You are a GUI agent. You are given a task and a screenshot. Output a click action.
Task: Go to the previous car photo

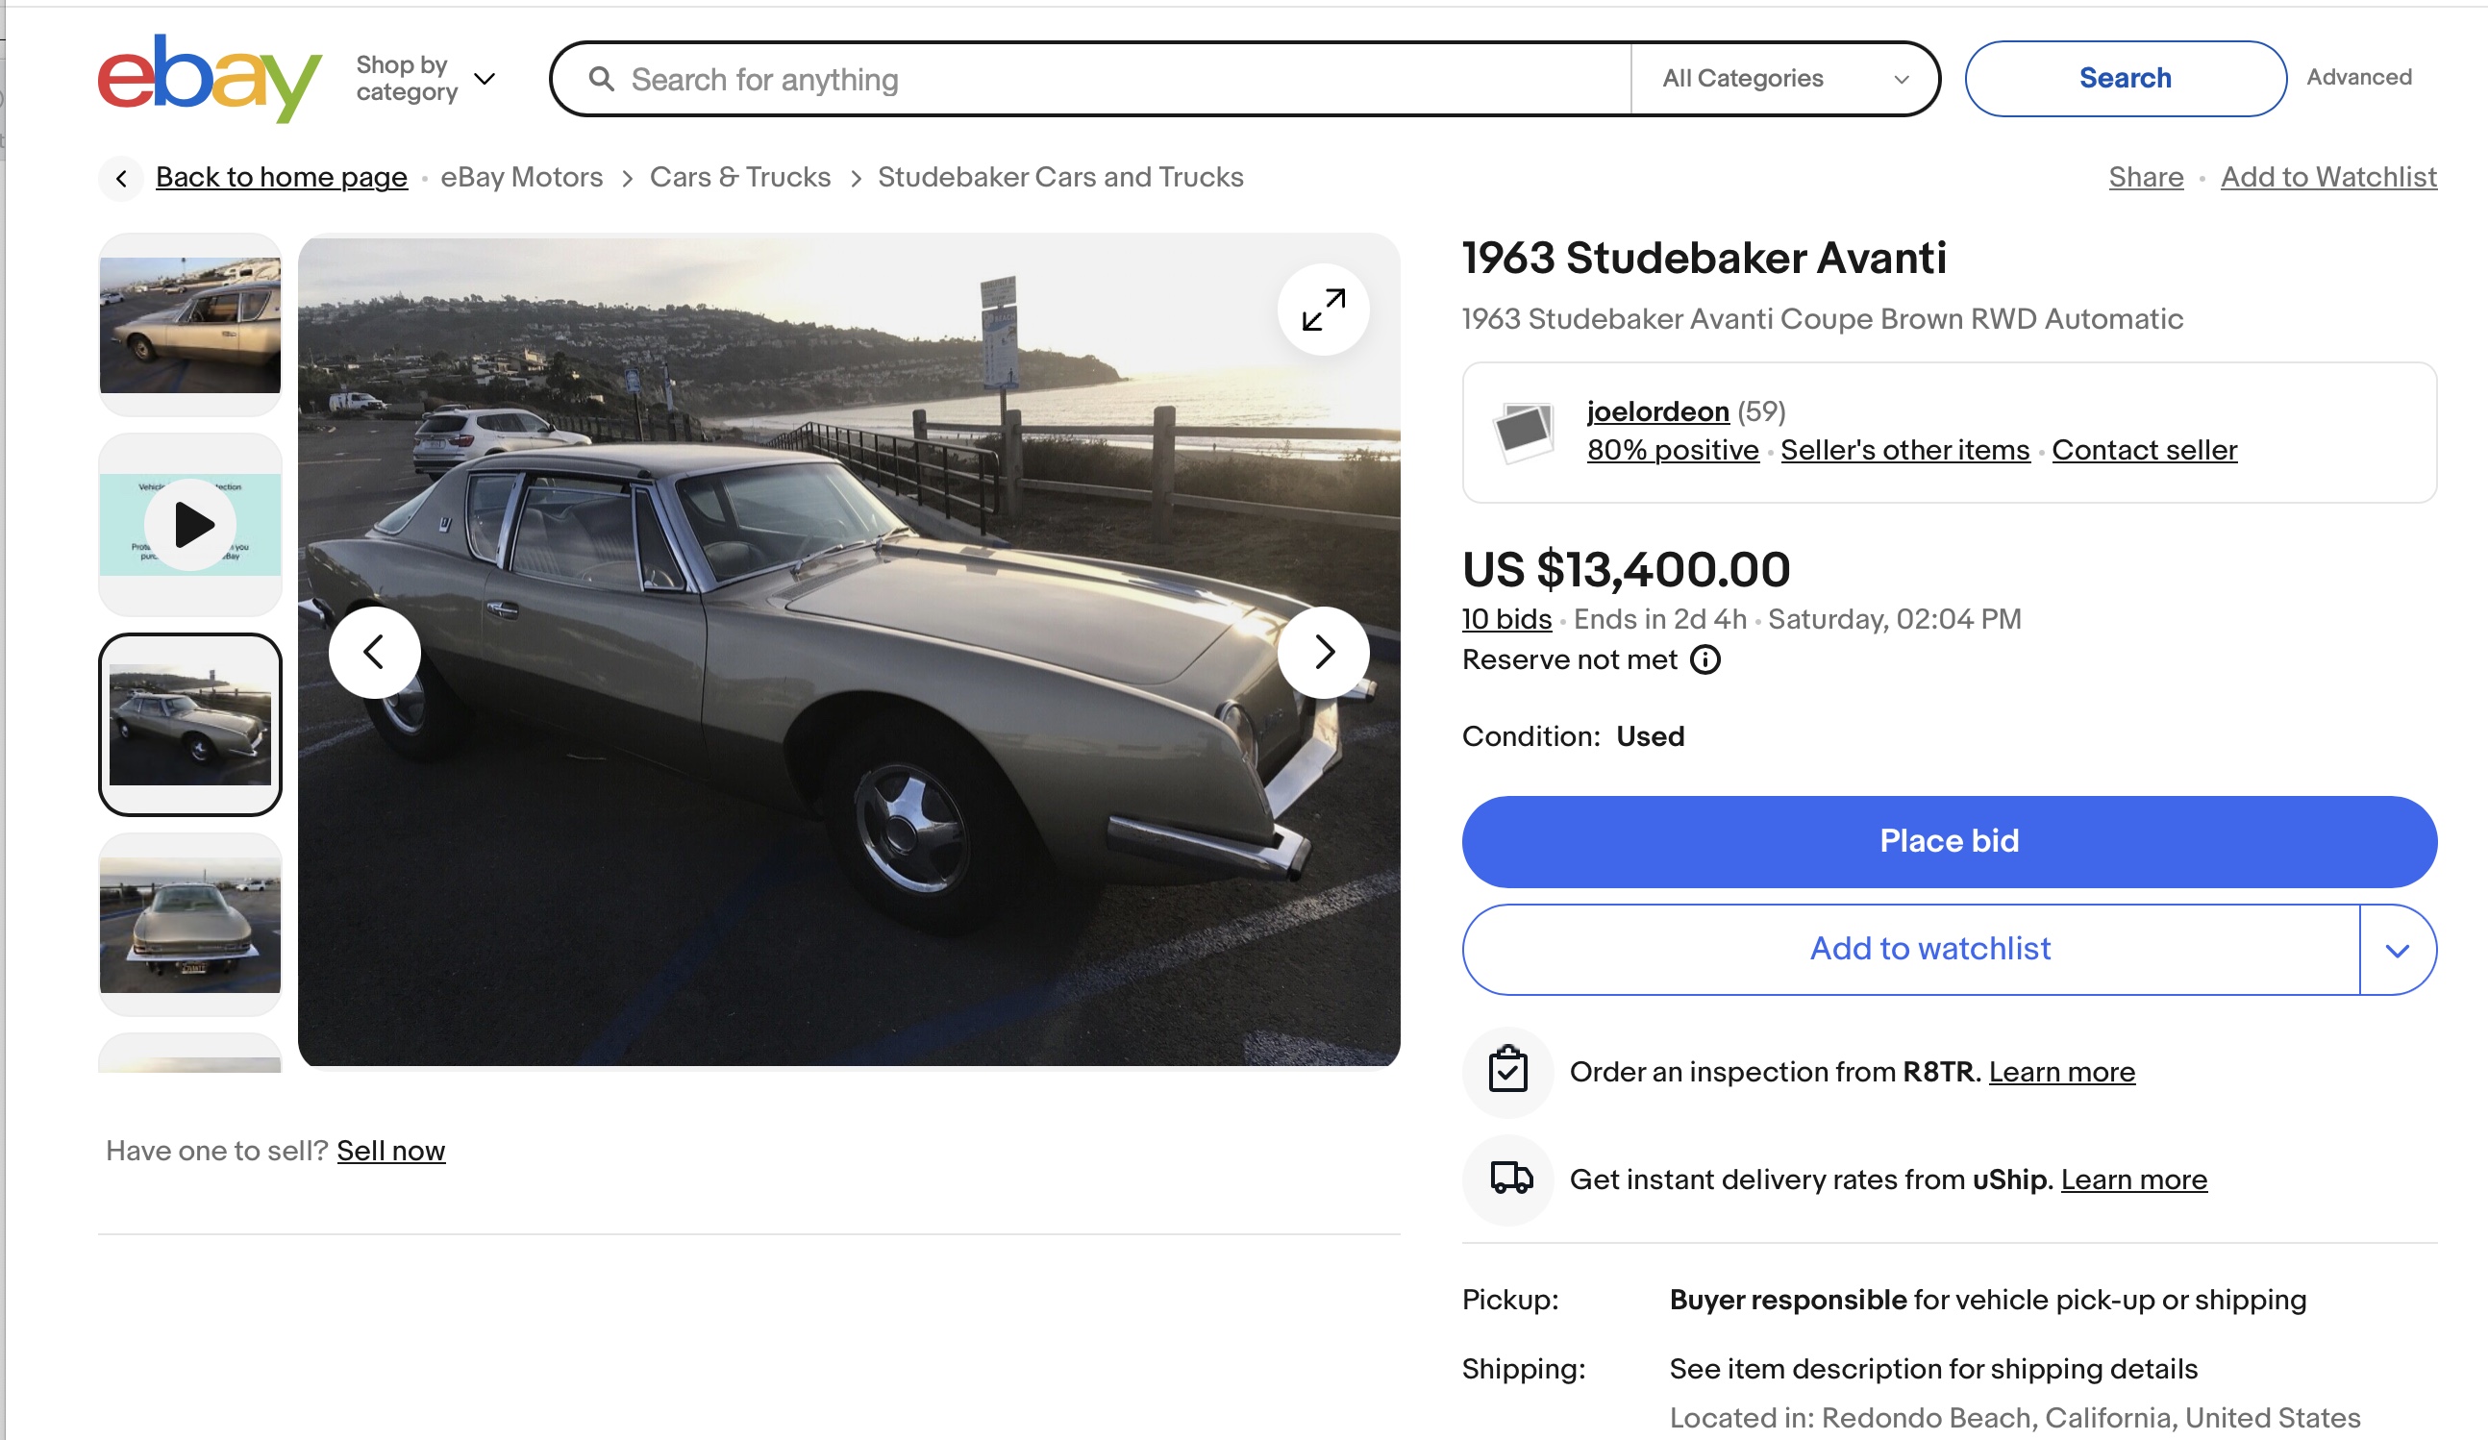tap(374, 653)
